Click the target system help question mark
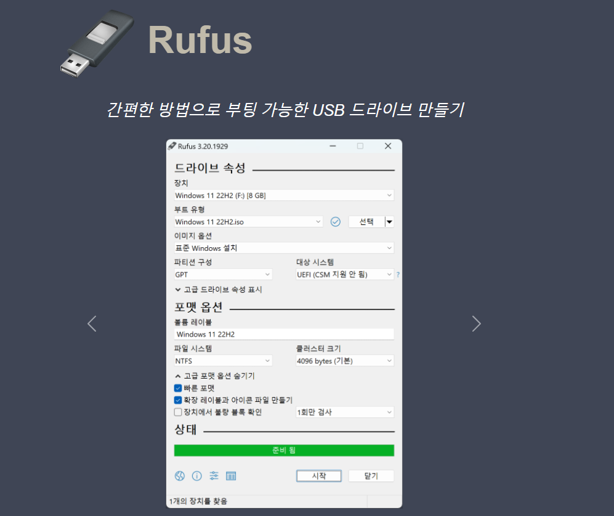The width and height of the screenshot is (614, 516). [398, 274]
